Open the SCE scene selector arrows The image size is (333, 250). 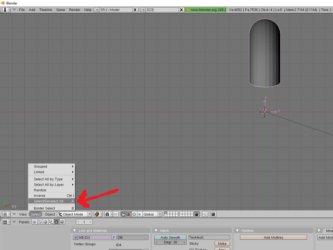pyautogui.click(x=143, y=10)
